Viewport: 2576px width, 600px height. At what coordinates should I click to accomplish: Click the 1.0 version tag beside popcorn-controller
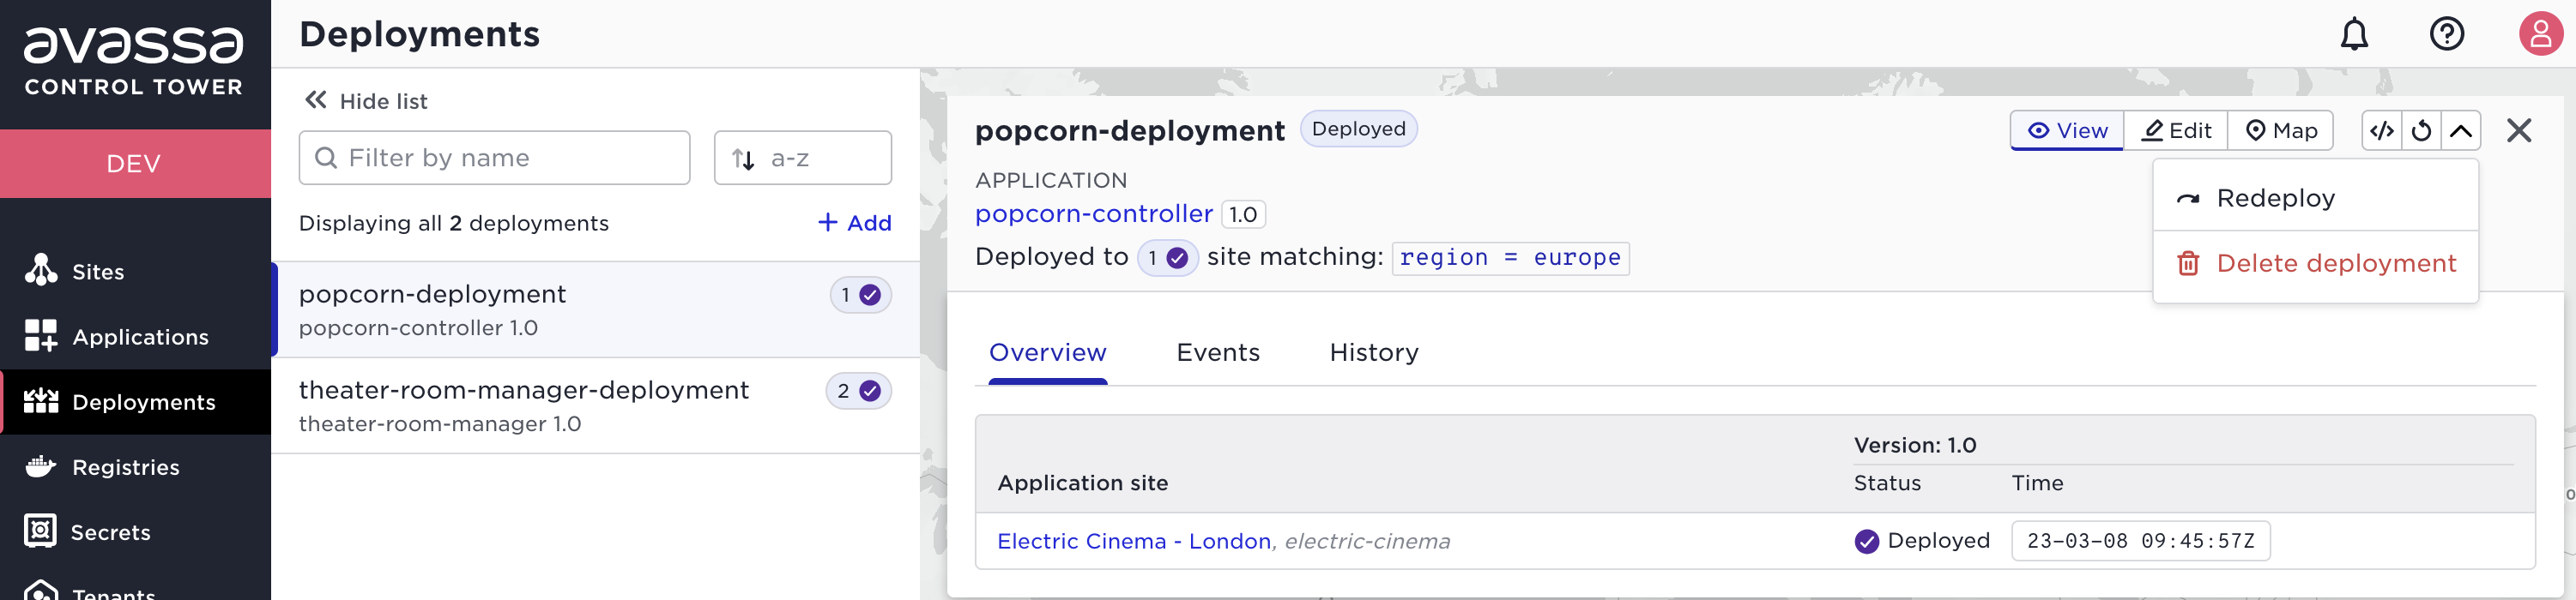(1243, 214)
